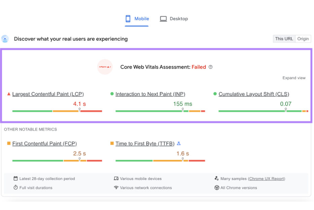Screen dimensions: 314x210
Task: Click the Chrome versions icon
Action: pos(217,188)
